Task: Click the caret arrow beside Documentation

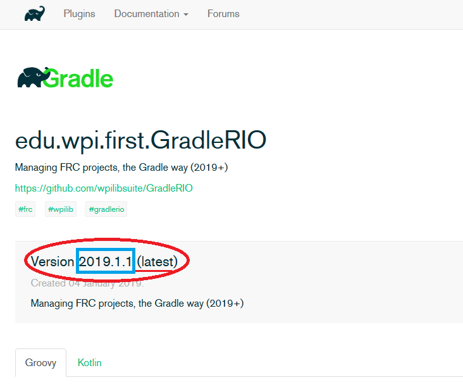Action: (185, 15)
